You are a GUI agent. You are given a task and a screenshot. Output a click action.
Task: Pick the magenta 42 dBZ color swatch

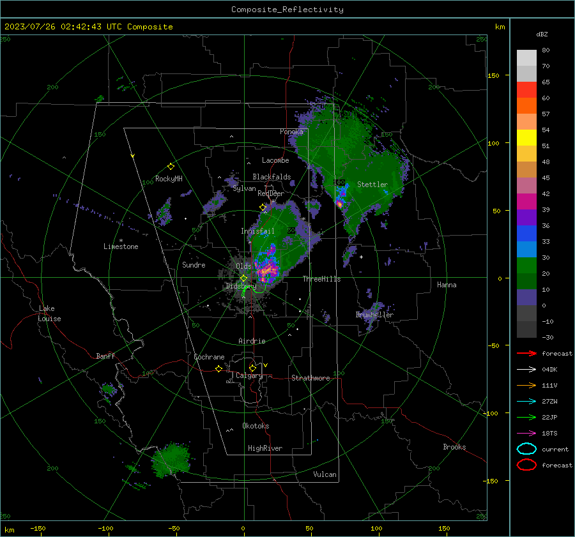tap(526, 201)
